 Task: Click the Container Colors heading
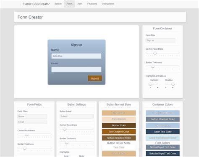162,104
